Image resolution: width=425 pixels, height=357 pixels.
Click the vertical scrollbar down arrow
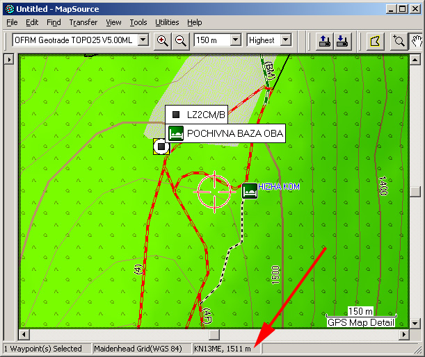coord(415,323)
